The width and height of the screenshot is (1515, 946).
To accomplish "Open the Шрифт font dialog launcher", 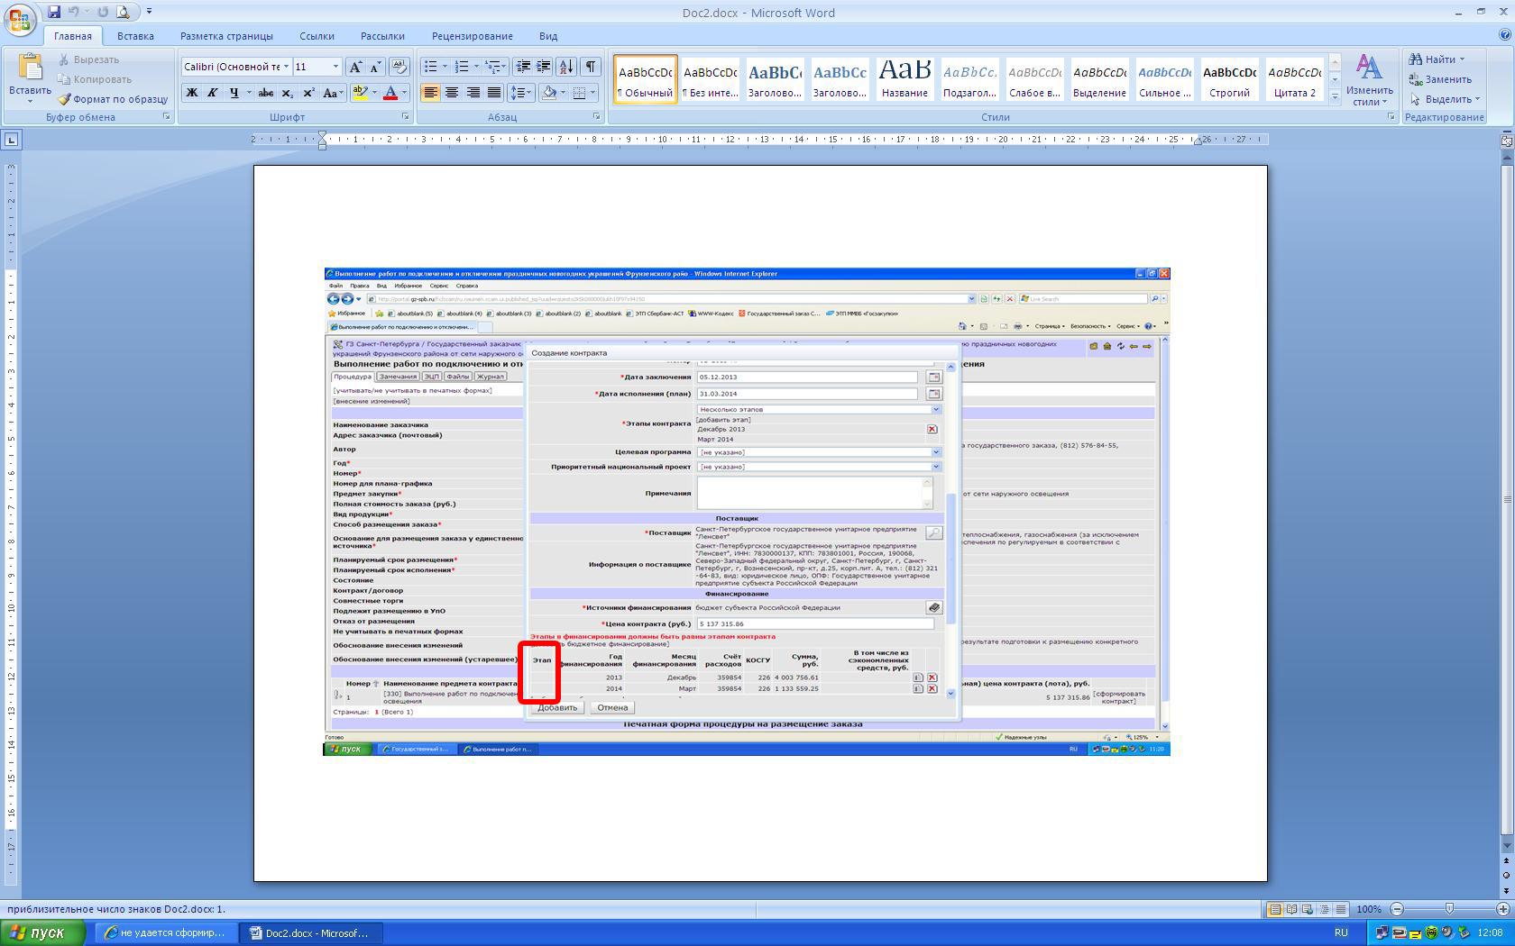I will click(x=405, y=117).
